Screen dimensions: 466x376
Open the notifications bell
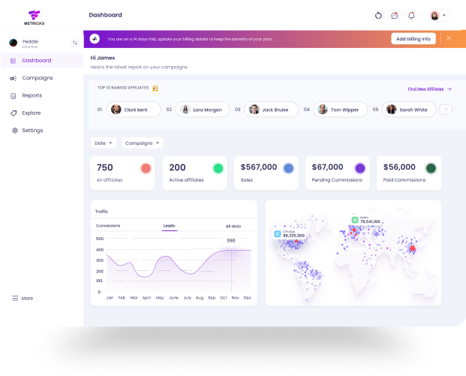(x=411, y=15)
